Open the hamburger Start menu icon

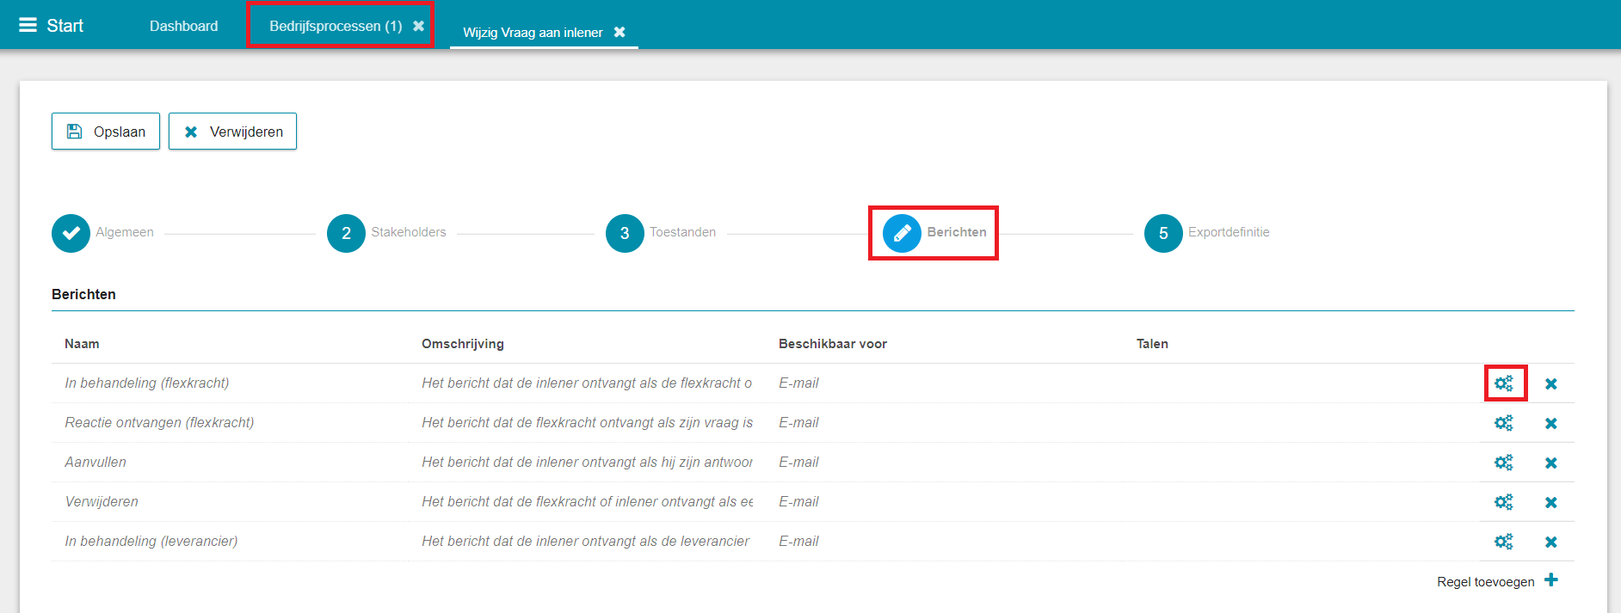28,25
